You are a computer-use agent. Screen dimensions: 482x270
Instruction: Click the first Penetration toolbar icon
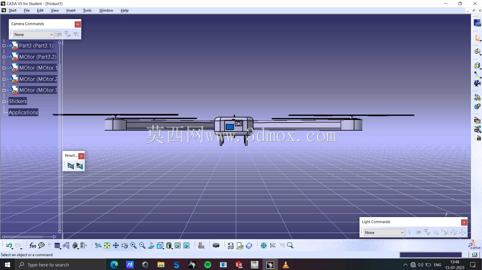tap(71, 166)
